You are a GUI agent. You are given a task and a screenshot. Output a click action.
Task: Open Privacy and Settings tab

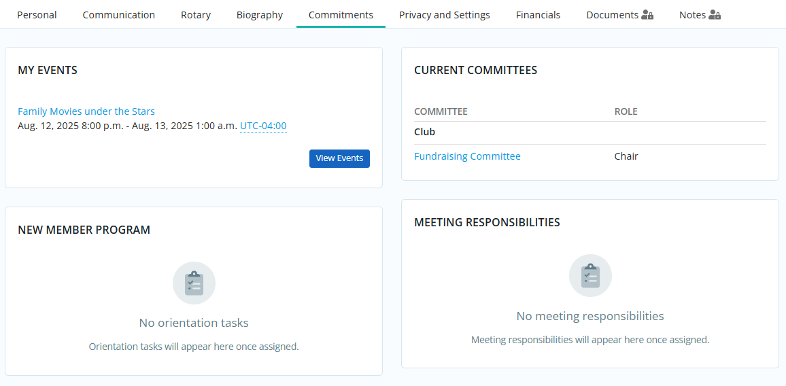pyautogui.click(x=445, y=15)
